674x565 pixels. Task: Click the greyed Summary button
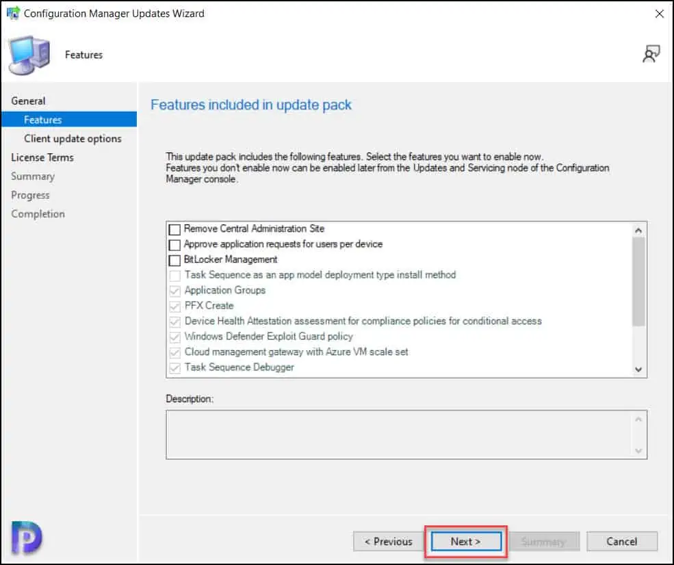[x=544, y=541]
